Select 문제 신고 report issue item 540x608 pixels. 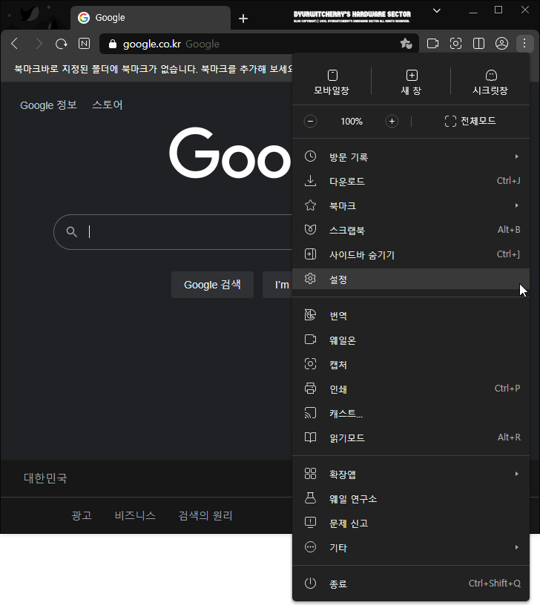[x=411, y=523]
